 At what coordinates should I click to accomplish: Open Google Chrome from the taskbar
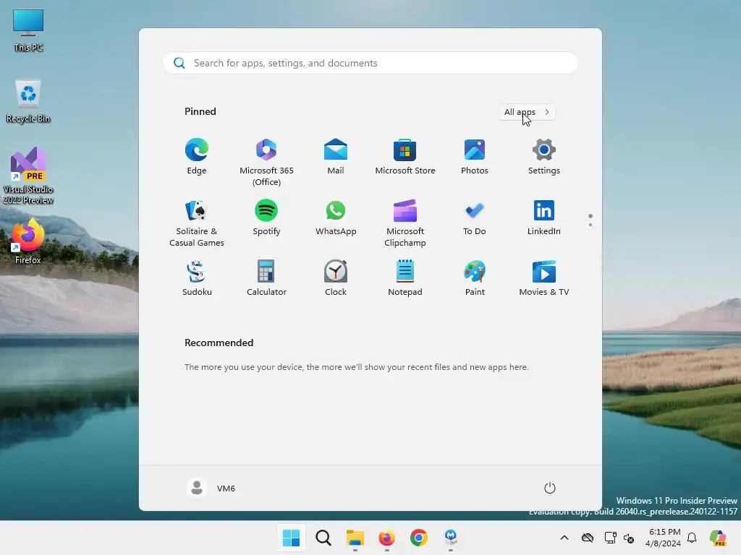pyautogui.click(x=419, y=538)
